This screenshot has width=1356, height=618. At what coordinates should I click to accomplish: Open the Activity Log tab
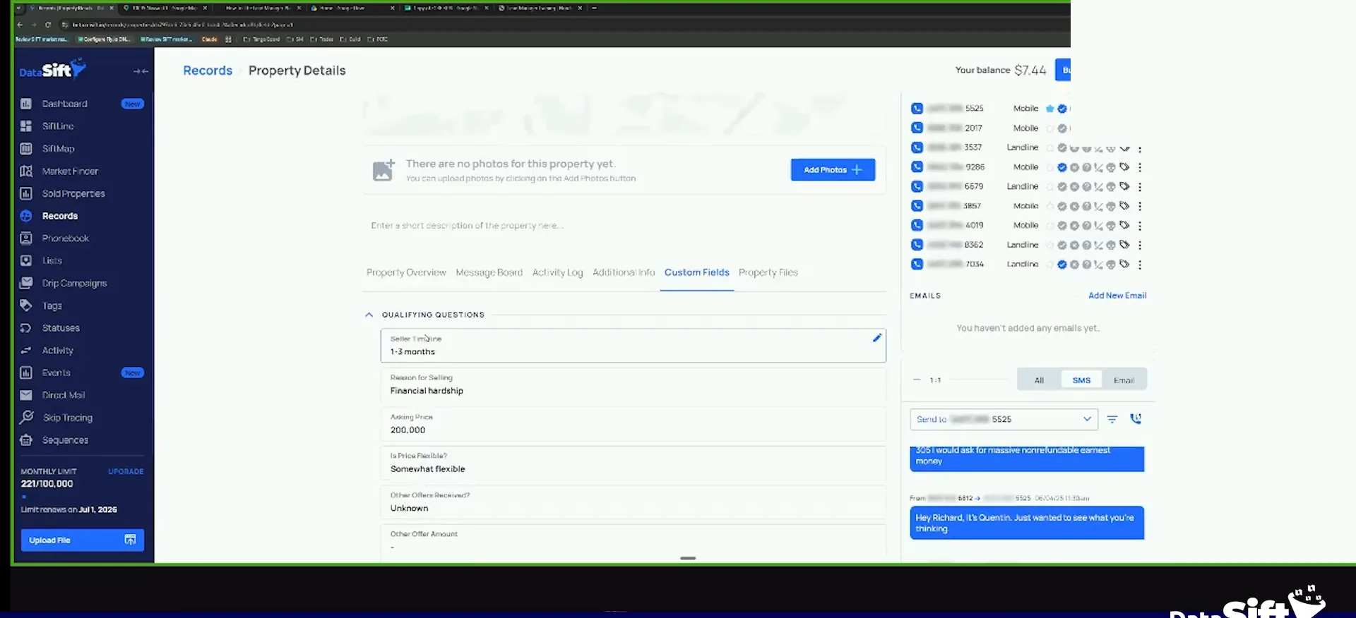point(558,272)
